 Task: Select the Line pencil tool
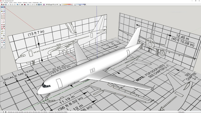2,14
